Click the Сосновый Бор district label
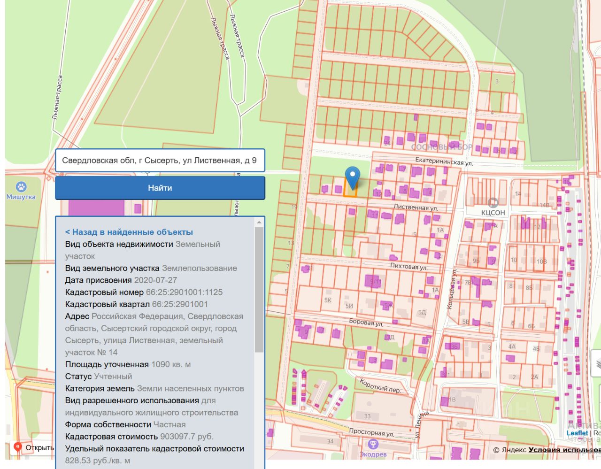The width and height of the screenshot is (601, 469). click(441, 147)
